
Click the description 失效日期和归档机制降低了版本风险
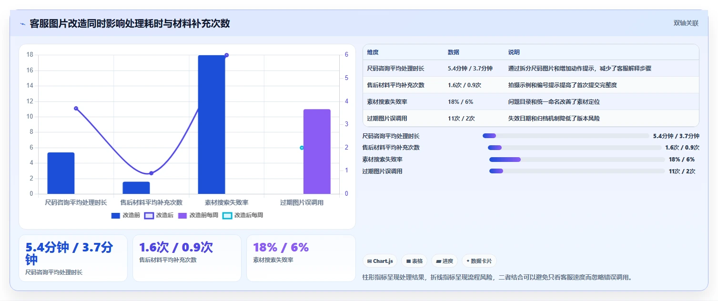[x=554, y=119]
